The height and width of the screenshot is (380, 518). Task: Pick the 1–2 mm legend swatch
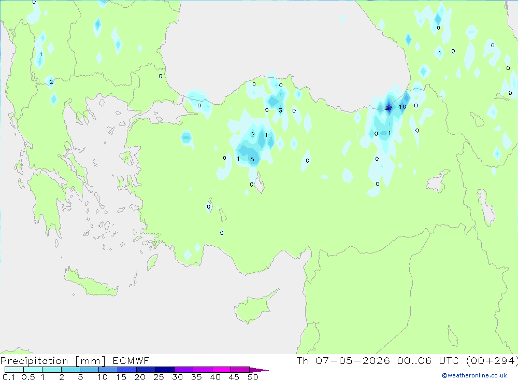point(51,370)
